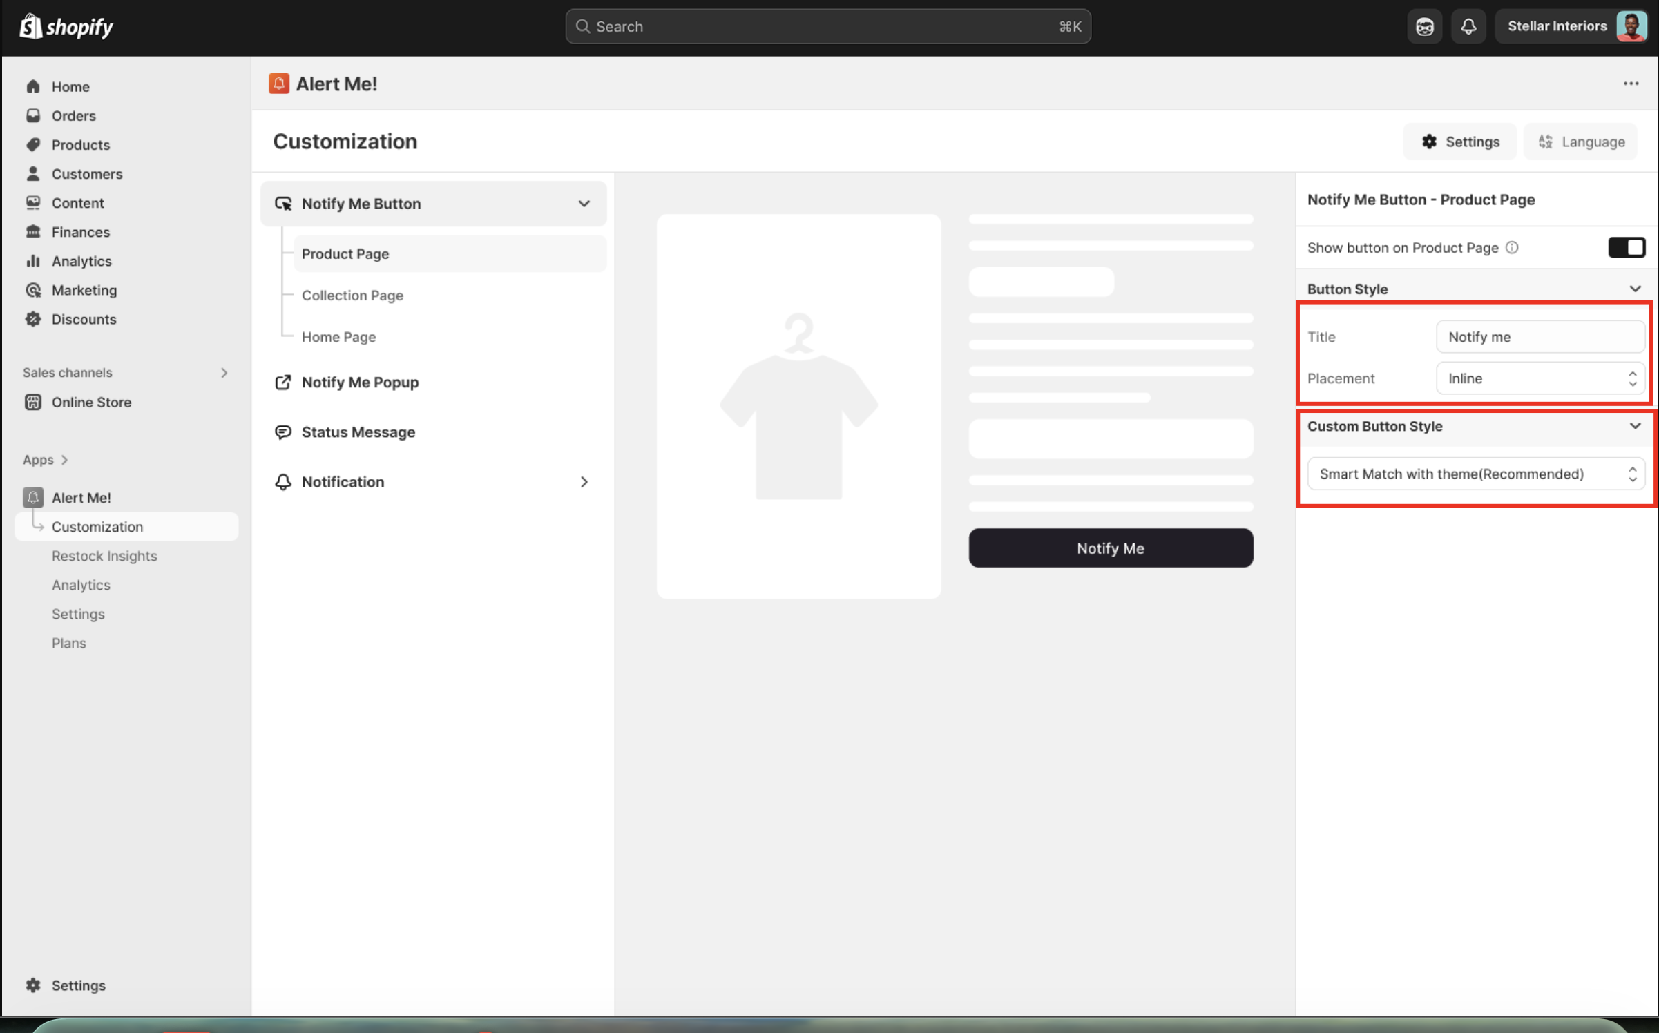
Task: Click the Content sidebar icon
Action: [x=33, y=202]
